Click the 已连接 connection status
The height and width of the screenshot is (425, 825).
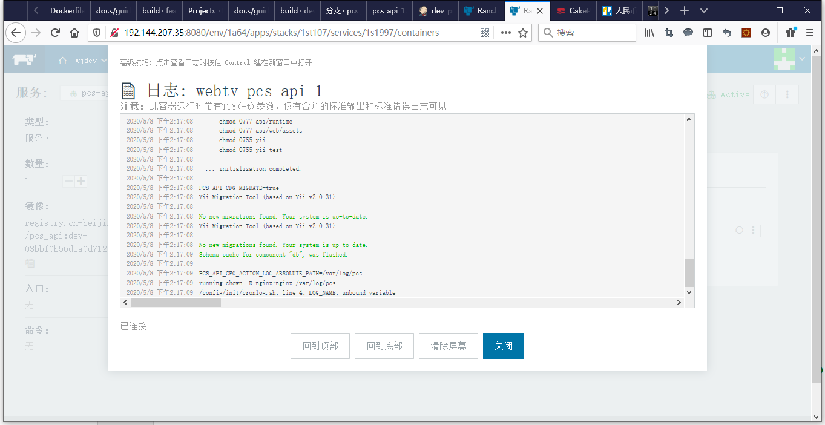point(133,326)
